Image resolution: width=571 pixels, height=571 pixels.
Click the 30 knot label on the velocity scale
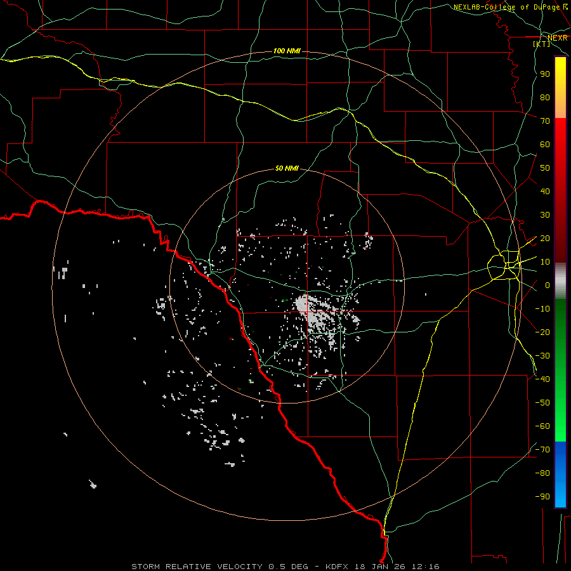(545, 215)
